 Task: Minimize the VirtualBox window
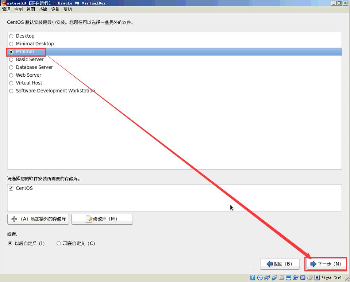tap(334, 3)
